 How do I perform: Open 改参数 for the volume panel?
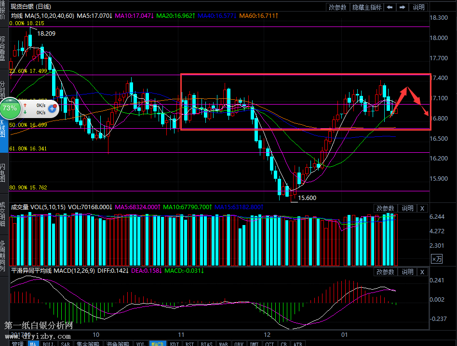[x=385, y=208]
